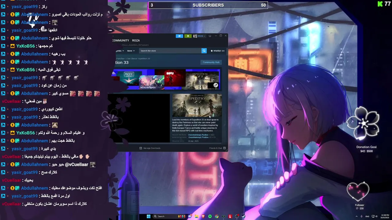Viewport: 392px width, 220px height.
Task: Click the game description paragraph text
Action: tap(196, 125)
